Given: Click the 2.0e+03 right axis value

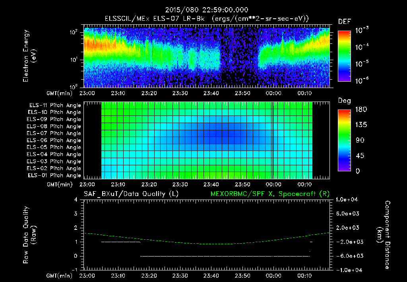Looking at the screenshot, I should (x=348, y=228).
